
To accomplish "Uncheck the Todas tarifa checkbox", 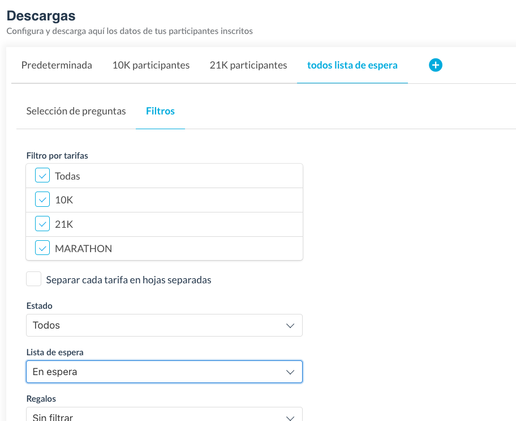I will [42, 176].
